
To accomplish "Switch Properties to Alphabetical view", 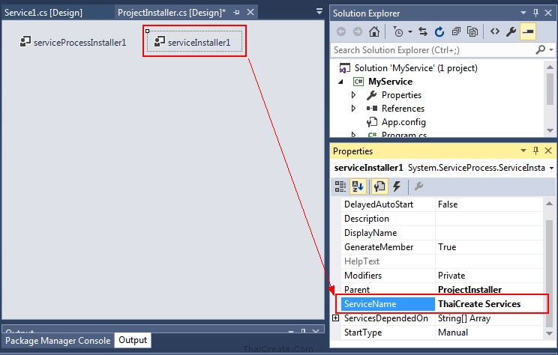I will click(358, 186).
